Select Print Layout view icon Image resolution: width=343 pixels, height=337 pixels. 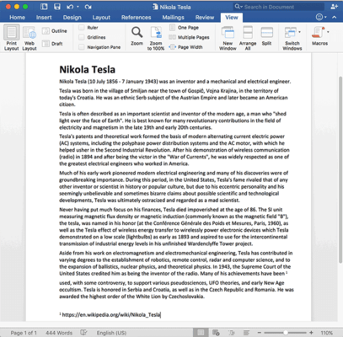12,33
